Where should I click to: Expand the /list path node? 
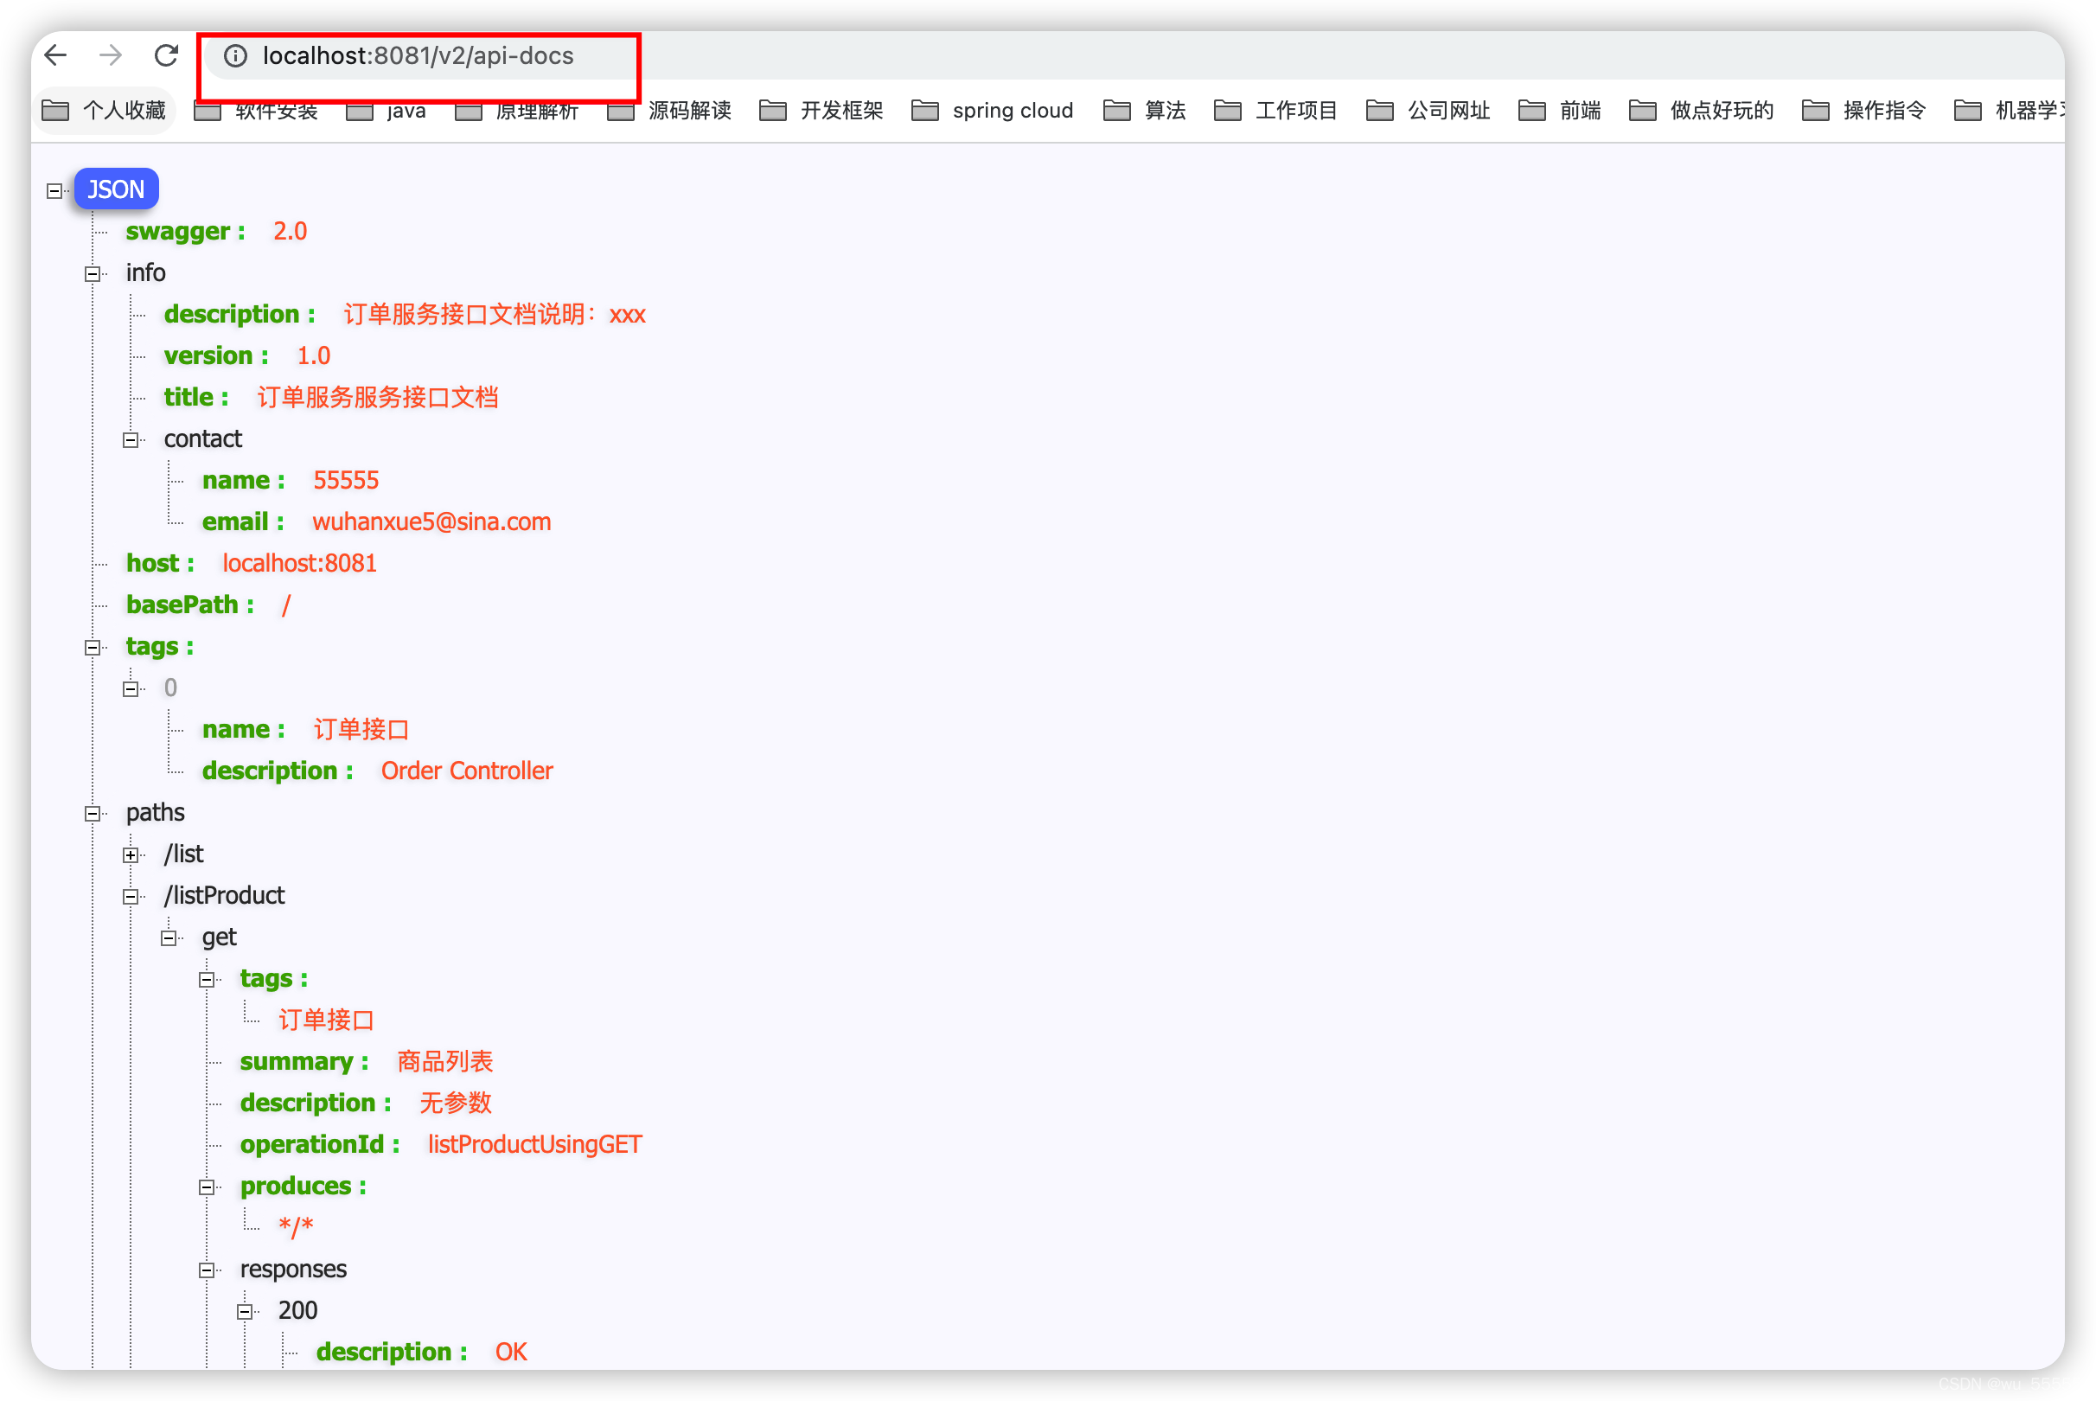tap(131, 854)
